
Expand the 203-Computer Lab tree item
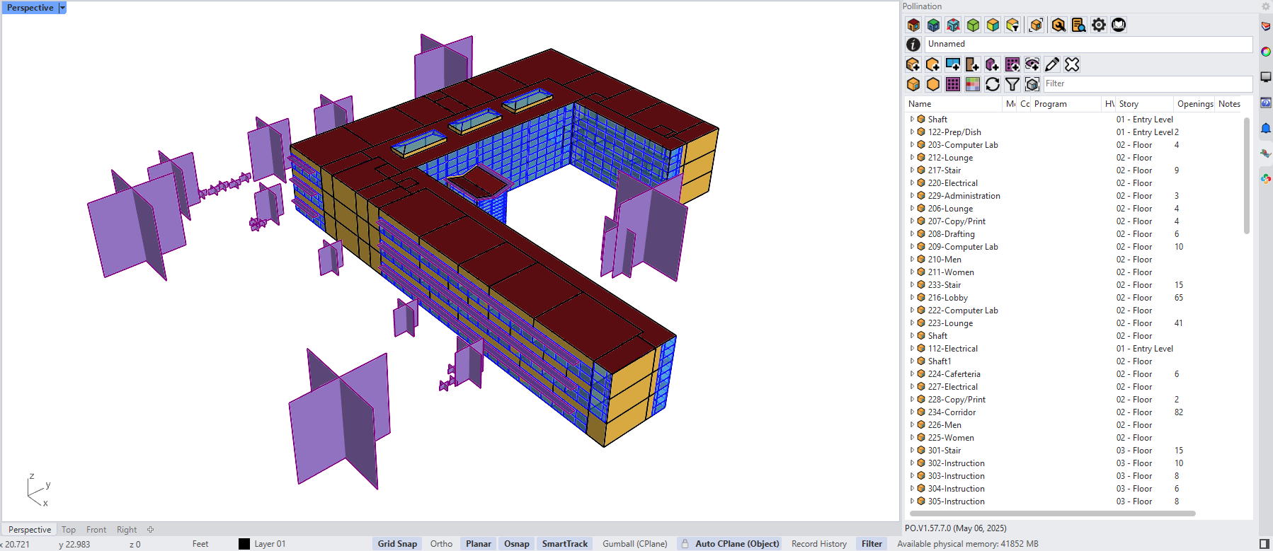click(x=912, y=145)
